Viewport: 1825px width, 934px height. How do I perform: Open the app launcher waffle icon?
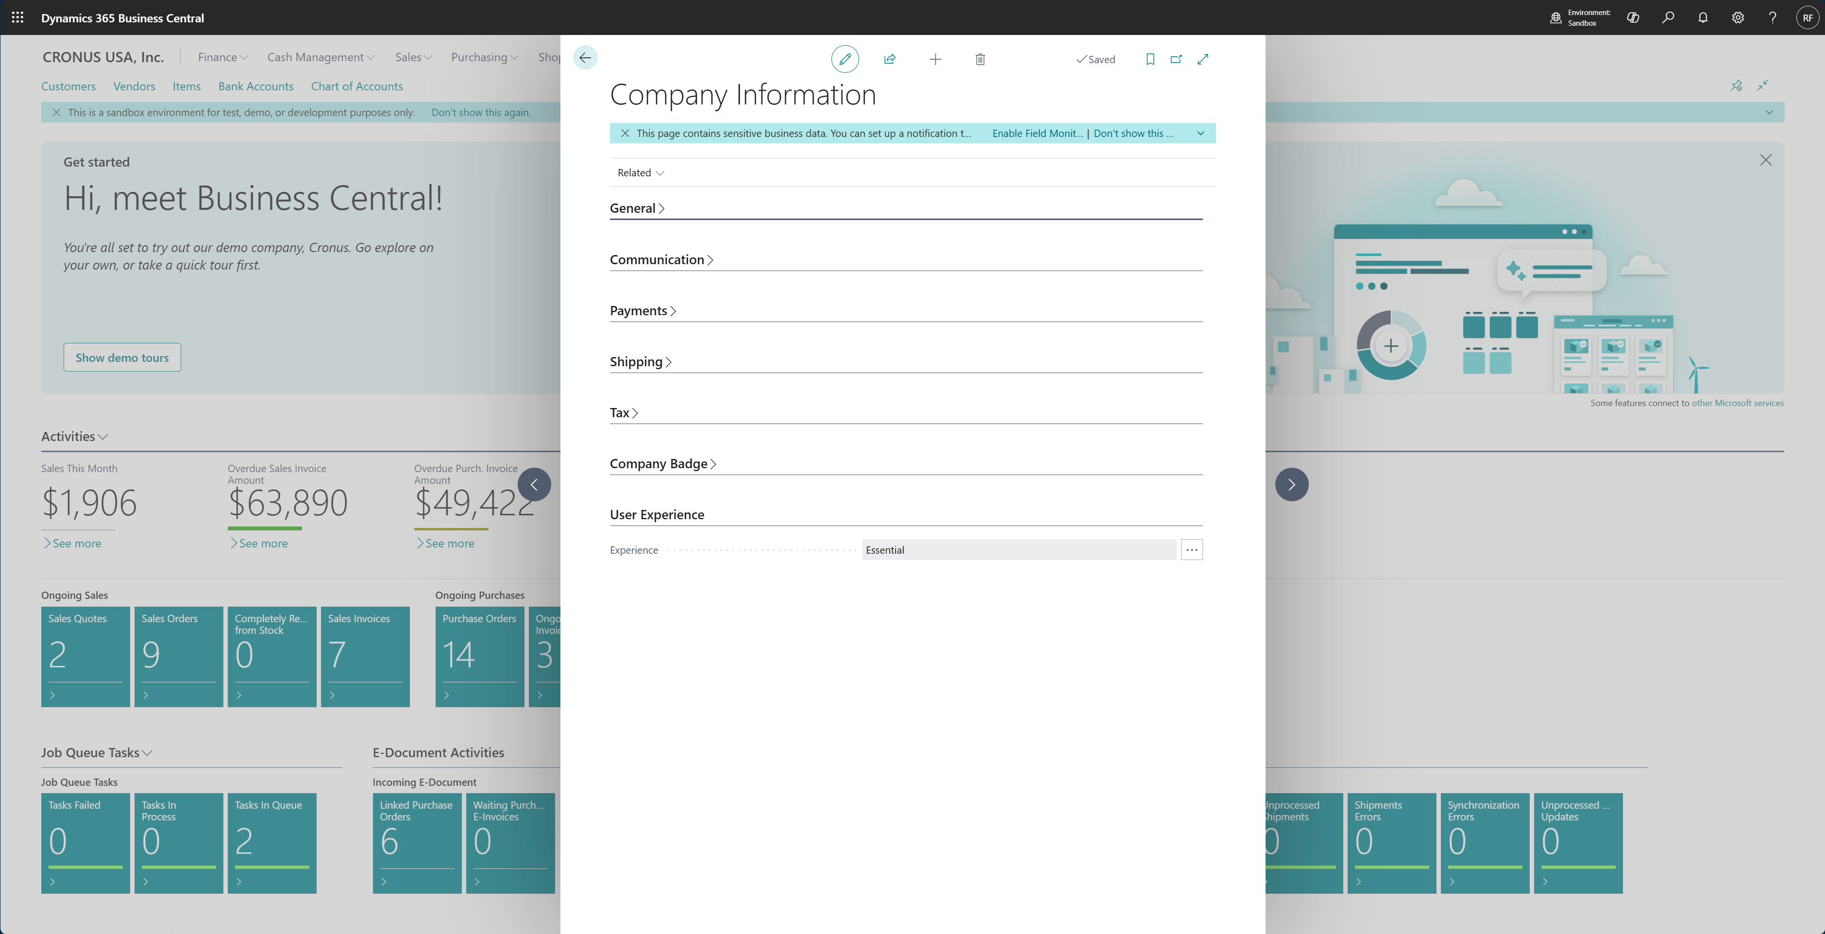[x=17, y=17]
